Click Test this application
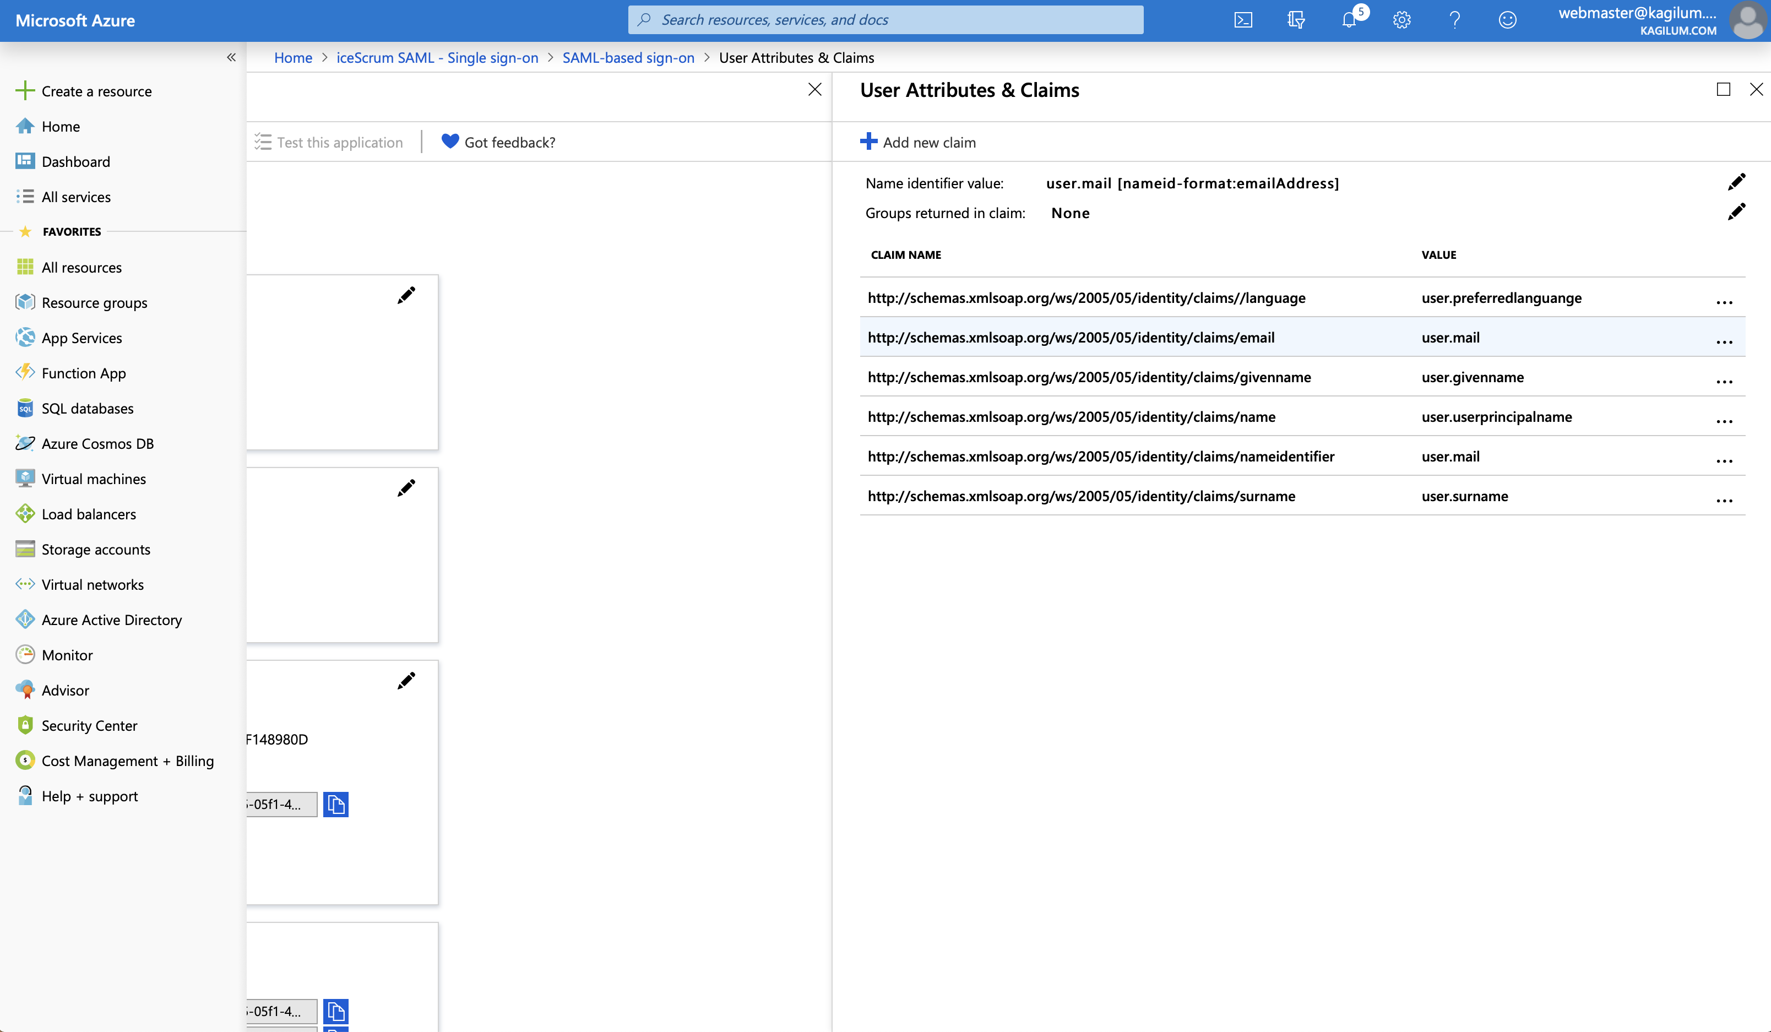This screenshot has height=1032, width=1771. tap(329, 142)
